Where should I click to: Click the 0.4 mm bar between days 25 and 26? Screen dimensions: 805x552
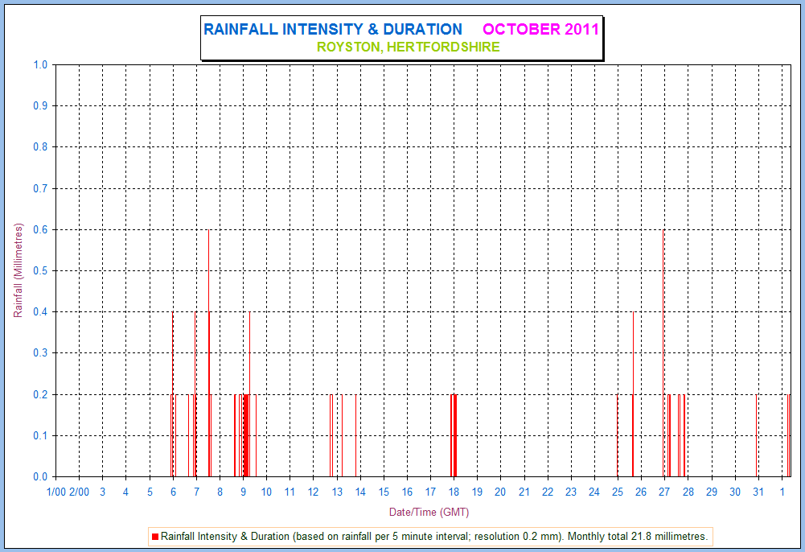(633, 394)
